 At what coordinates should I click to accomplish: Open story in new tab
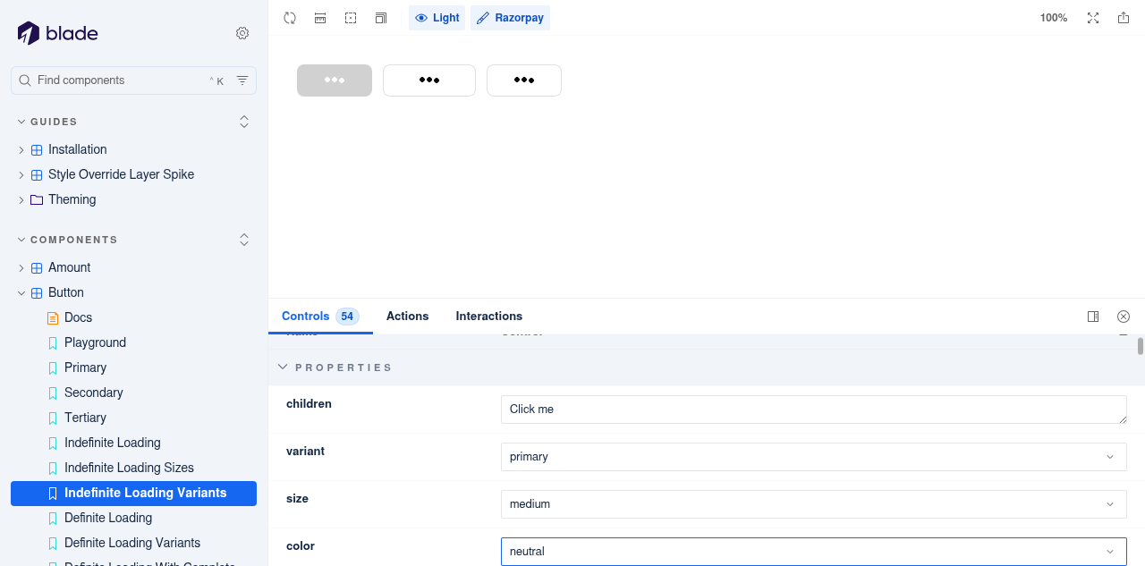(1124, 18)
